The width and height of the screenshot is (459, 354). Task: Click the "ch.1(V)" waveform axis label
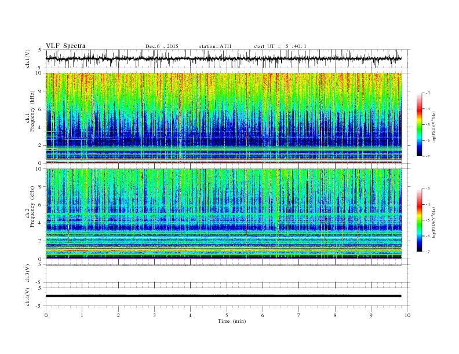(28, 59)
